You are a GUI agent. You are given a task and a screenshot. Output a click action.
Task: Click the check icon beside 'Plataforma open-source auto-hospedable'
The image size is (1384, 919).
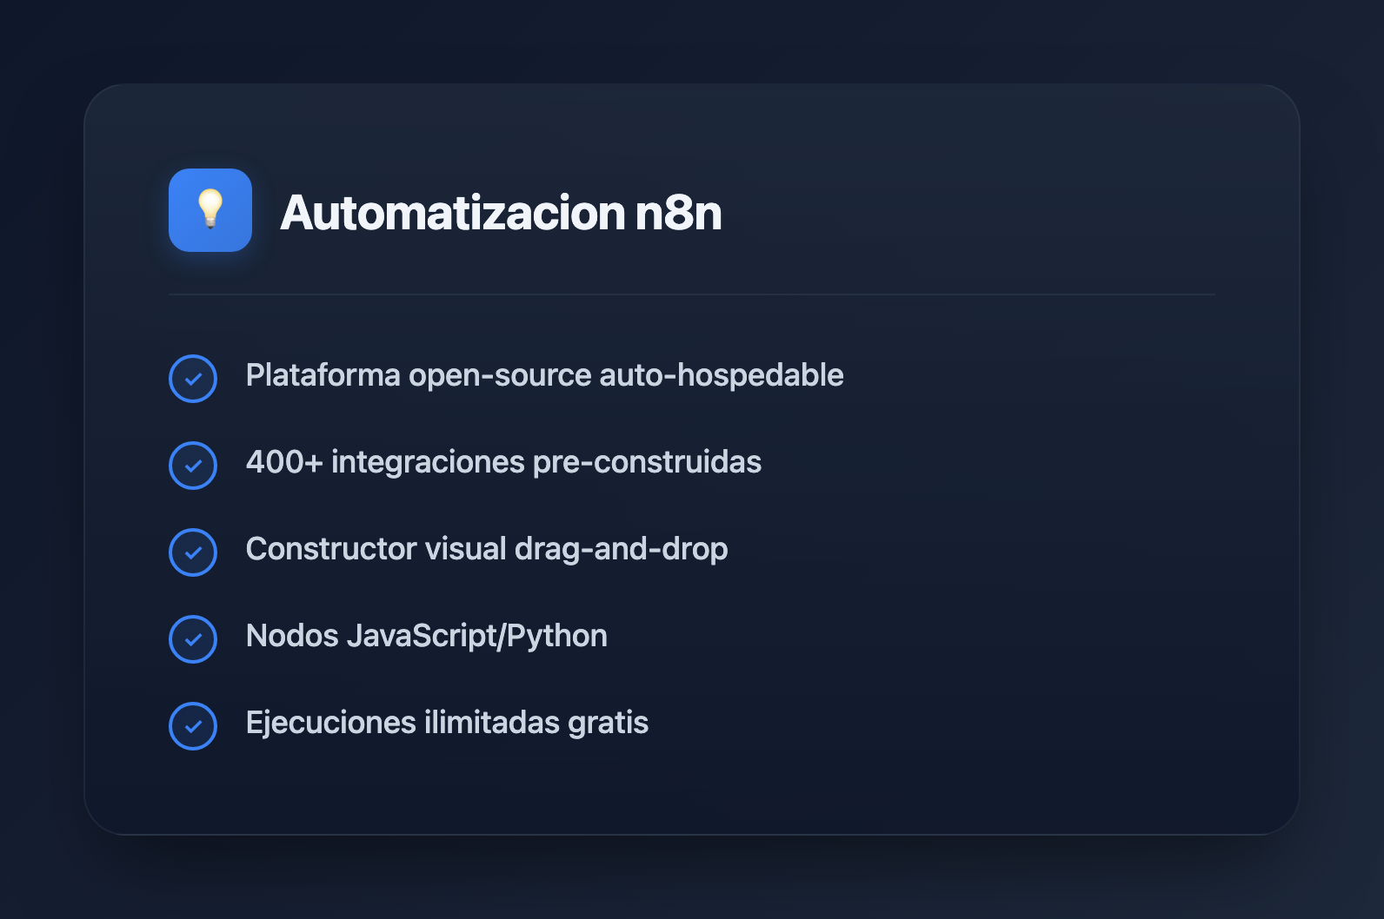tap(193, 379)
